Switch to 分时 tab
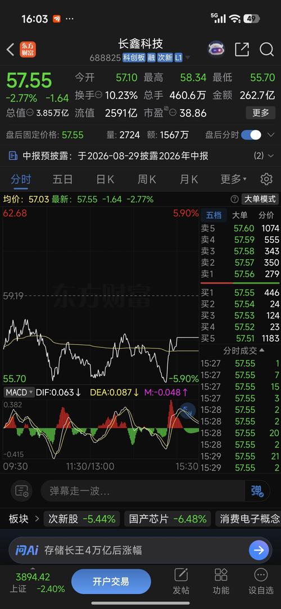Screen dimensions: 281x609 pyautogui.click(x=21, y=179)
